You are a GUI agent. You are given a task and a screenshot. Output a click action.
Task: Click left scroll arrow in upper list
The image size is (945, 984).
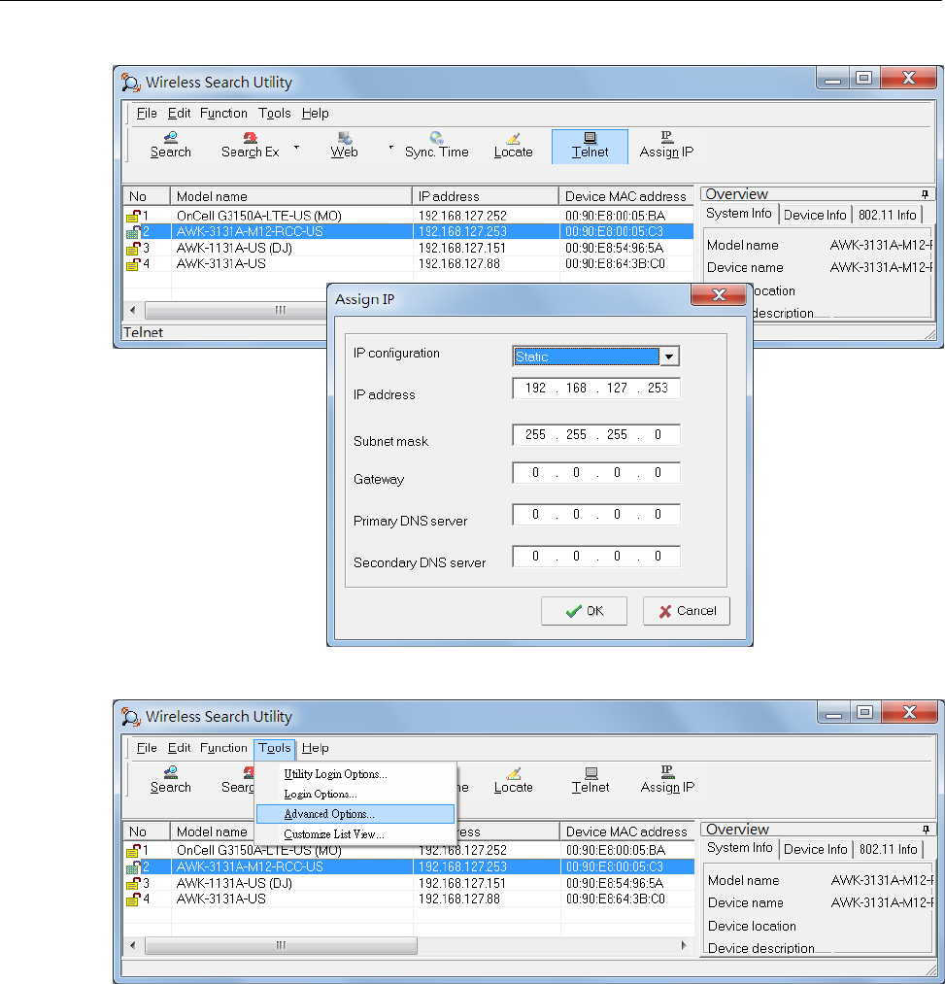[x=132, y=310]
